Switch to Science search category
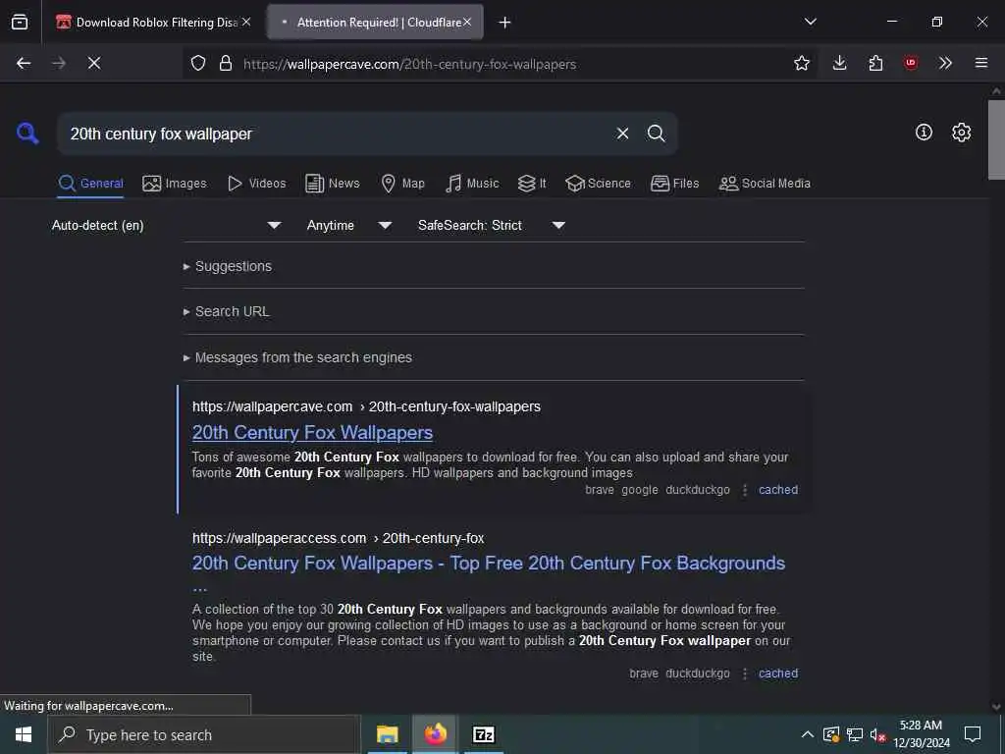Viewport: 1005px width, 754px height. pyautogui.click(x=598, y=184)
